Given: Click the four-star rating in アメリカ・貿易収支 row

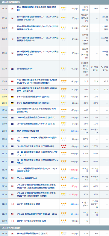Looking at the screenshot, I should click(x=63, y=178).
